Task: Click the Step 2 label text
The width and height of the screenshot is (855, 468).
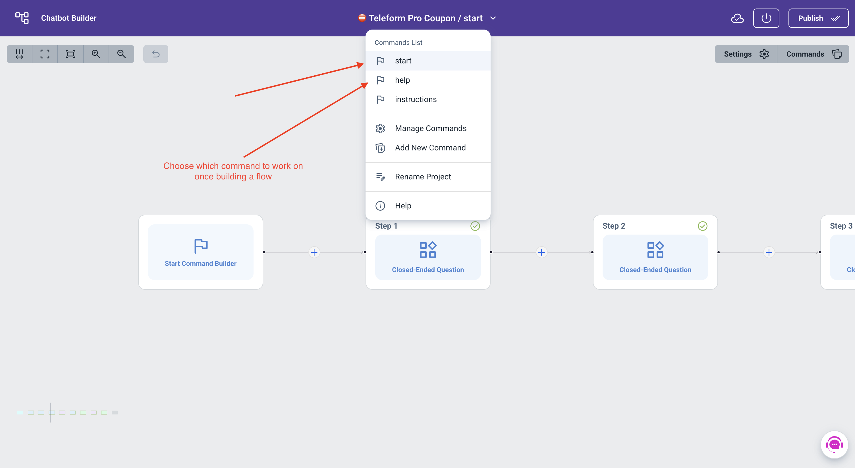Action: click(614, 226)
